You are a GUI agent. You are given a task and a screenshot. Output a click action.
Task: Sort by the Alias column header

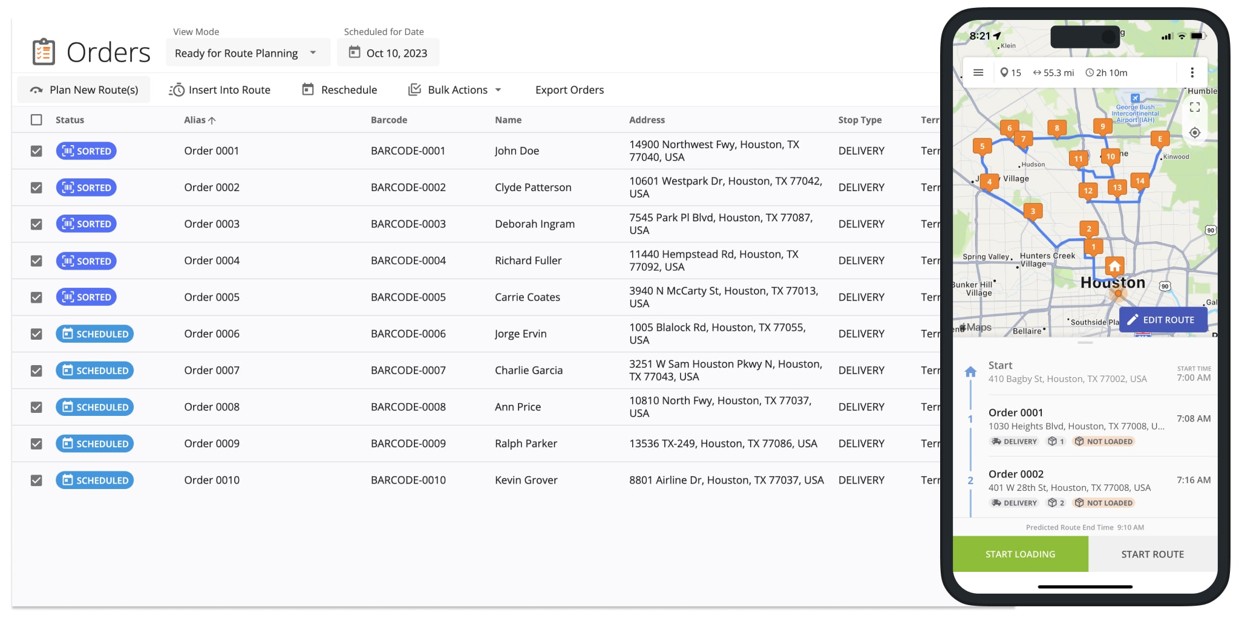click(200, 120)
